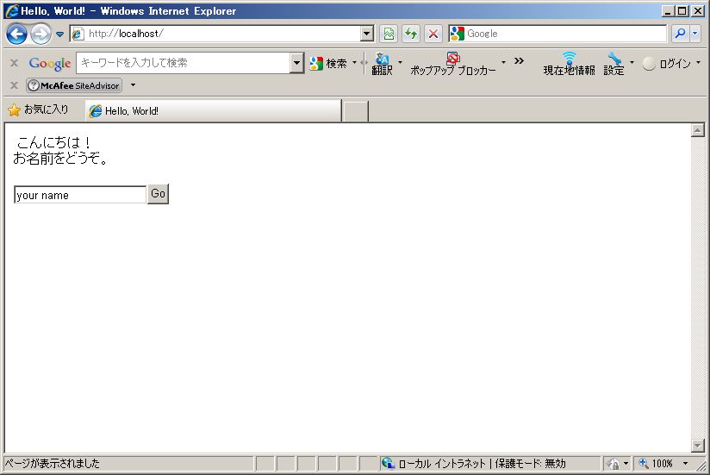The width and height of the screenshot is (710, 475).
Task: Show more toolbar buttons with the chevron
Action: (519, 60)
